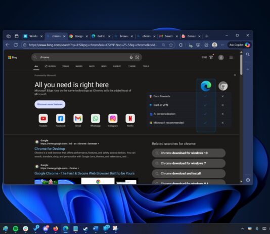Close the browse tab
270x234 pixels.
(132, 36)
